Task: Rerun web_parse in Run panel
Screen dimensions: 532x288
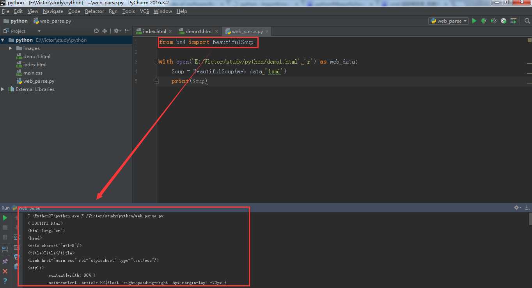Action: pos(5,218)
